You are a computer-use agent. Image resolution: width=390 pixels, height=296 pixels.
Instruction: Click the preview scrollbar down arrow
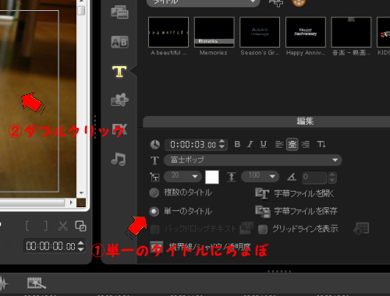81,193
